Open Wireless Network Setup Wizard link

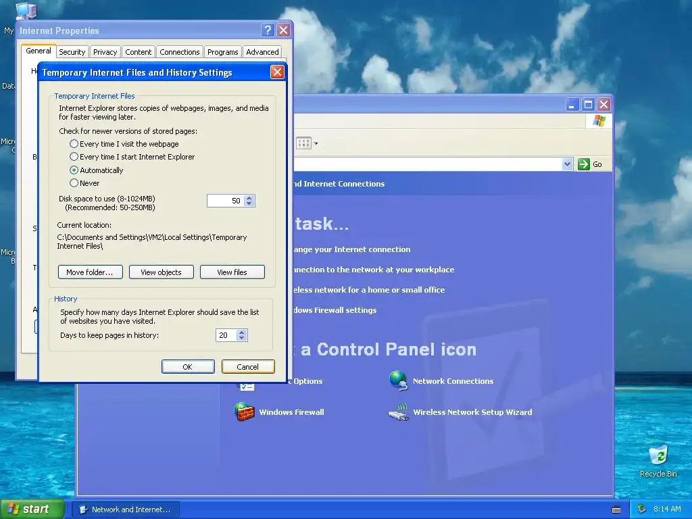click(x=472, y=412)
